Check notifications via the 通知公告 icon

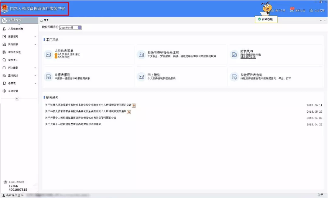pyautogui.click(x=298, y=10)
